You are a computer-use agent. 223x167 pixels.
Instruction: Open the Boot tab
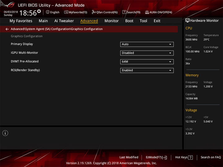(129, 21)
